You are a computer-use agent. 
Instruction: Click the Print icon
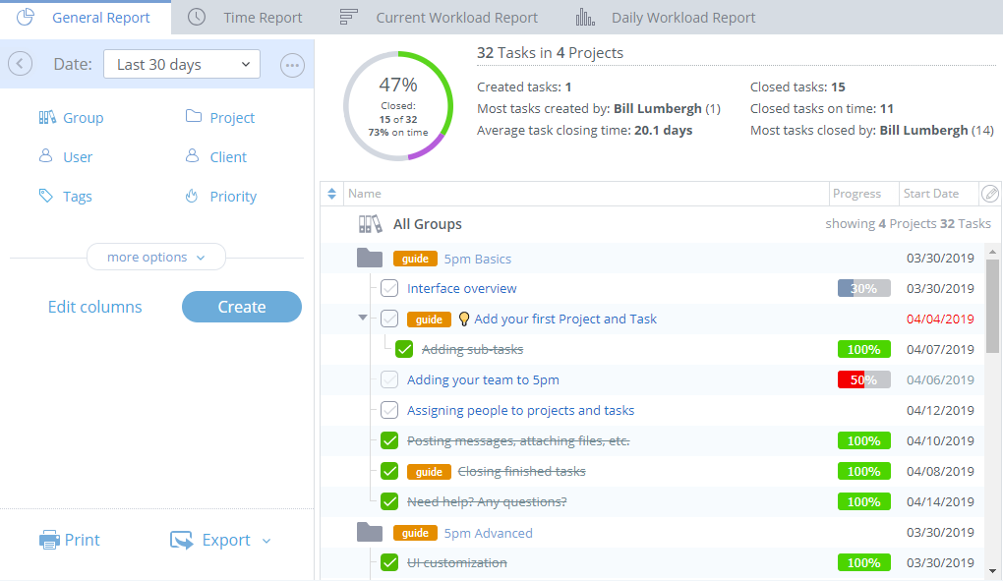(48, 539)
